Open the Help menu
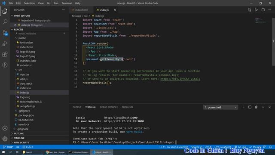The image size is (275, 155). [x=77, y=3]
